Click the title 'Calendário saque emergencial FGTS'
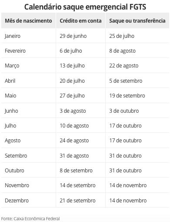Image resolution: width=170 pixels, height=222 pixels. [x=85, y=7]
